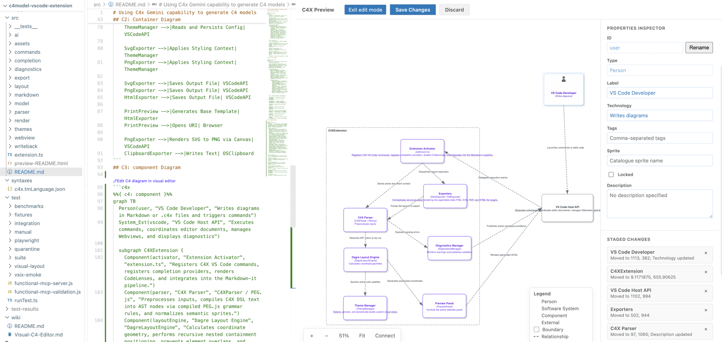This screenshot has width=722, height=342.
Task: Open Edit C4 diagram in visual editor link
Action: [144, 181]
